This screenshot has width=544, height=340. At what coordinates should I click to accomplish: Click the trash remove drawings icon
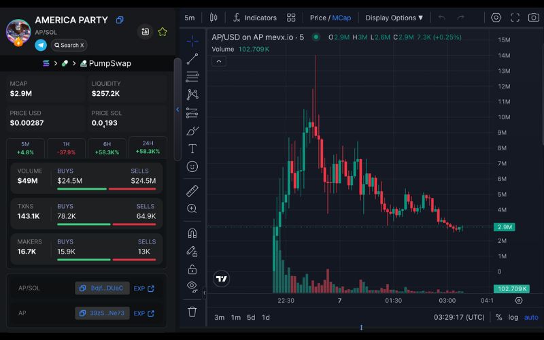pyautogui.click(x=192, y=311)
